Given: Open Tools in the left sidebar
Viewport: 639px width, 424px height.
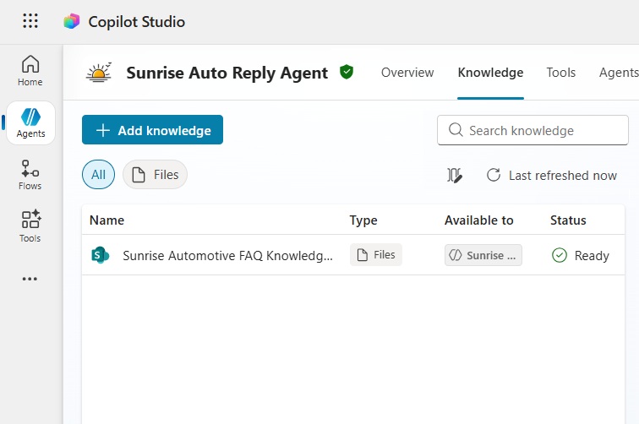Looking at the screenshot, I should [x=30, y=227].
